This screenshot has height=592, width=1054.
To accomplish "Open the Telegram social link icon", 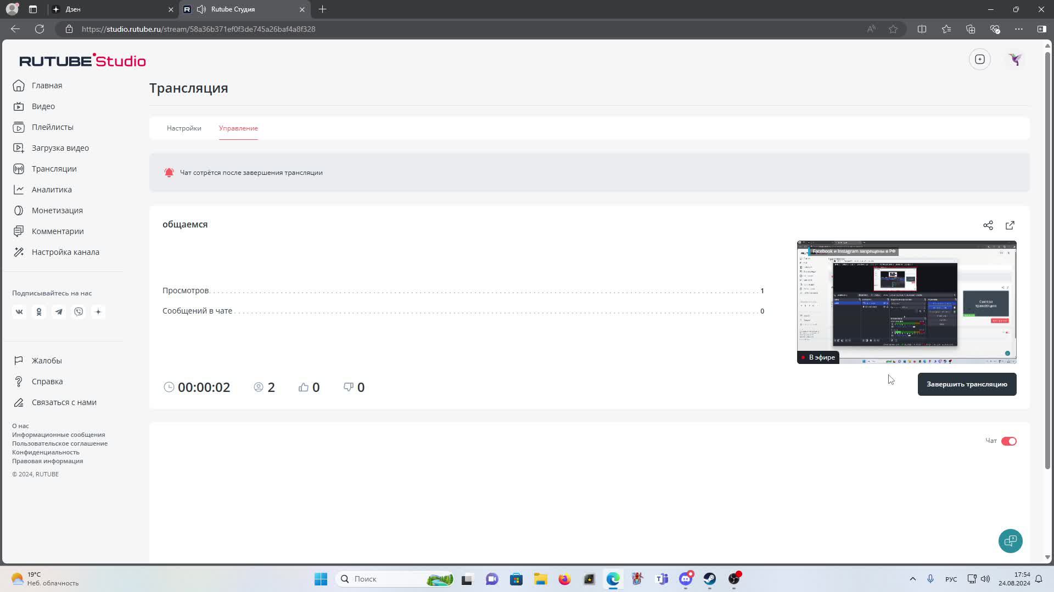I will point(59,312).
